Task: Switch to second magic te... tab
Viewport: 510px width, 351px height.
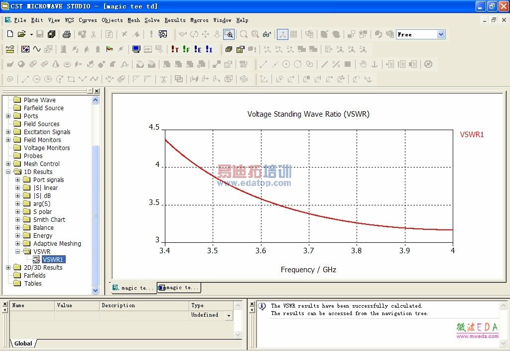Action: coord(179,288)
